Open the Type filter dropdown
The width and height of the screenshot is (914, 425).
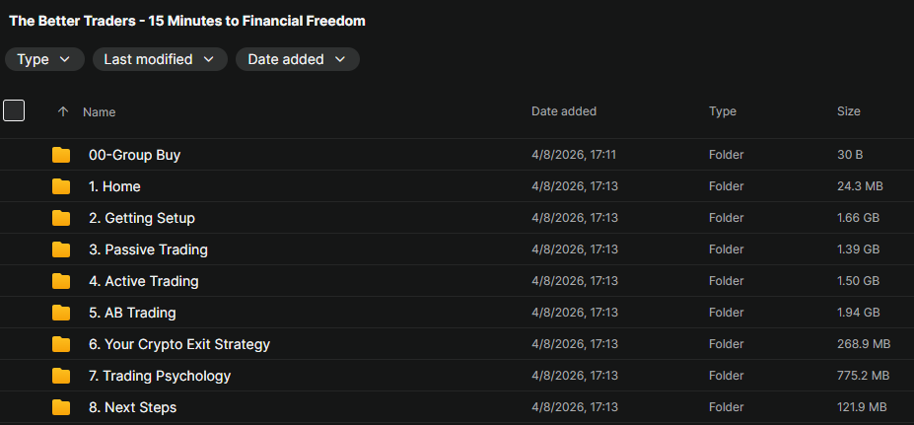(x=44, y=59)
